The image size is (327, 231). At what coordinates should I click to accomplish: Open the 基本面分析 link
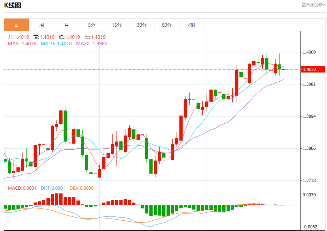[313, 5]
